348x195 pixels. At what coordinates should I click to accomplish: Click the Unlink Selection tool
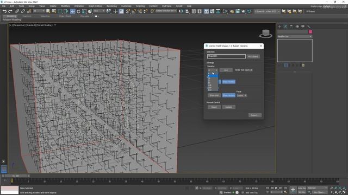[x=23, y=11]
